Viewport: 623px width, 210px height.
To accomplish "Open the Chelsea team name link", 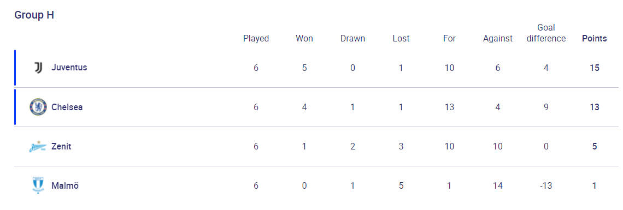I will coord(67,107).
